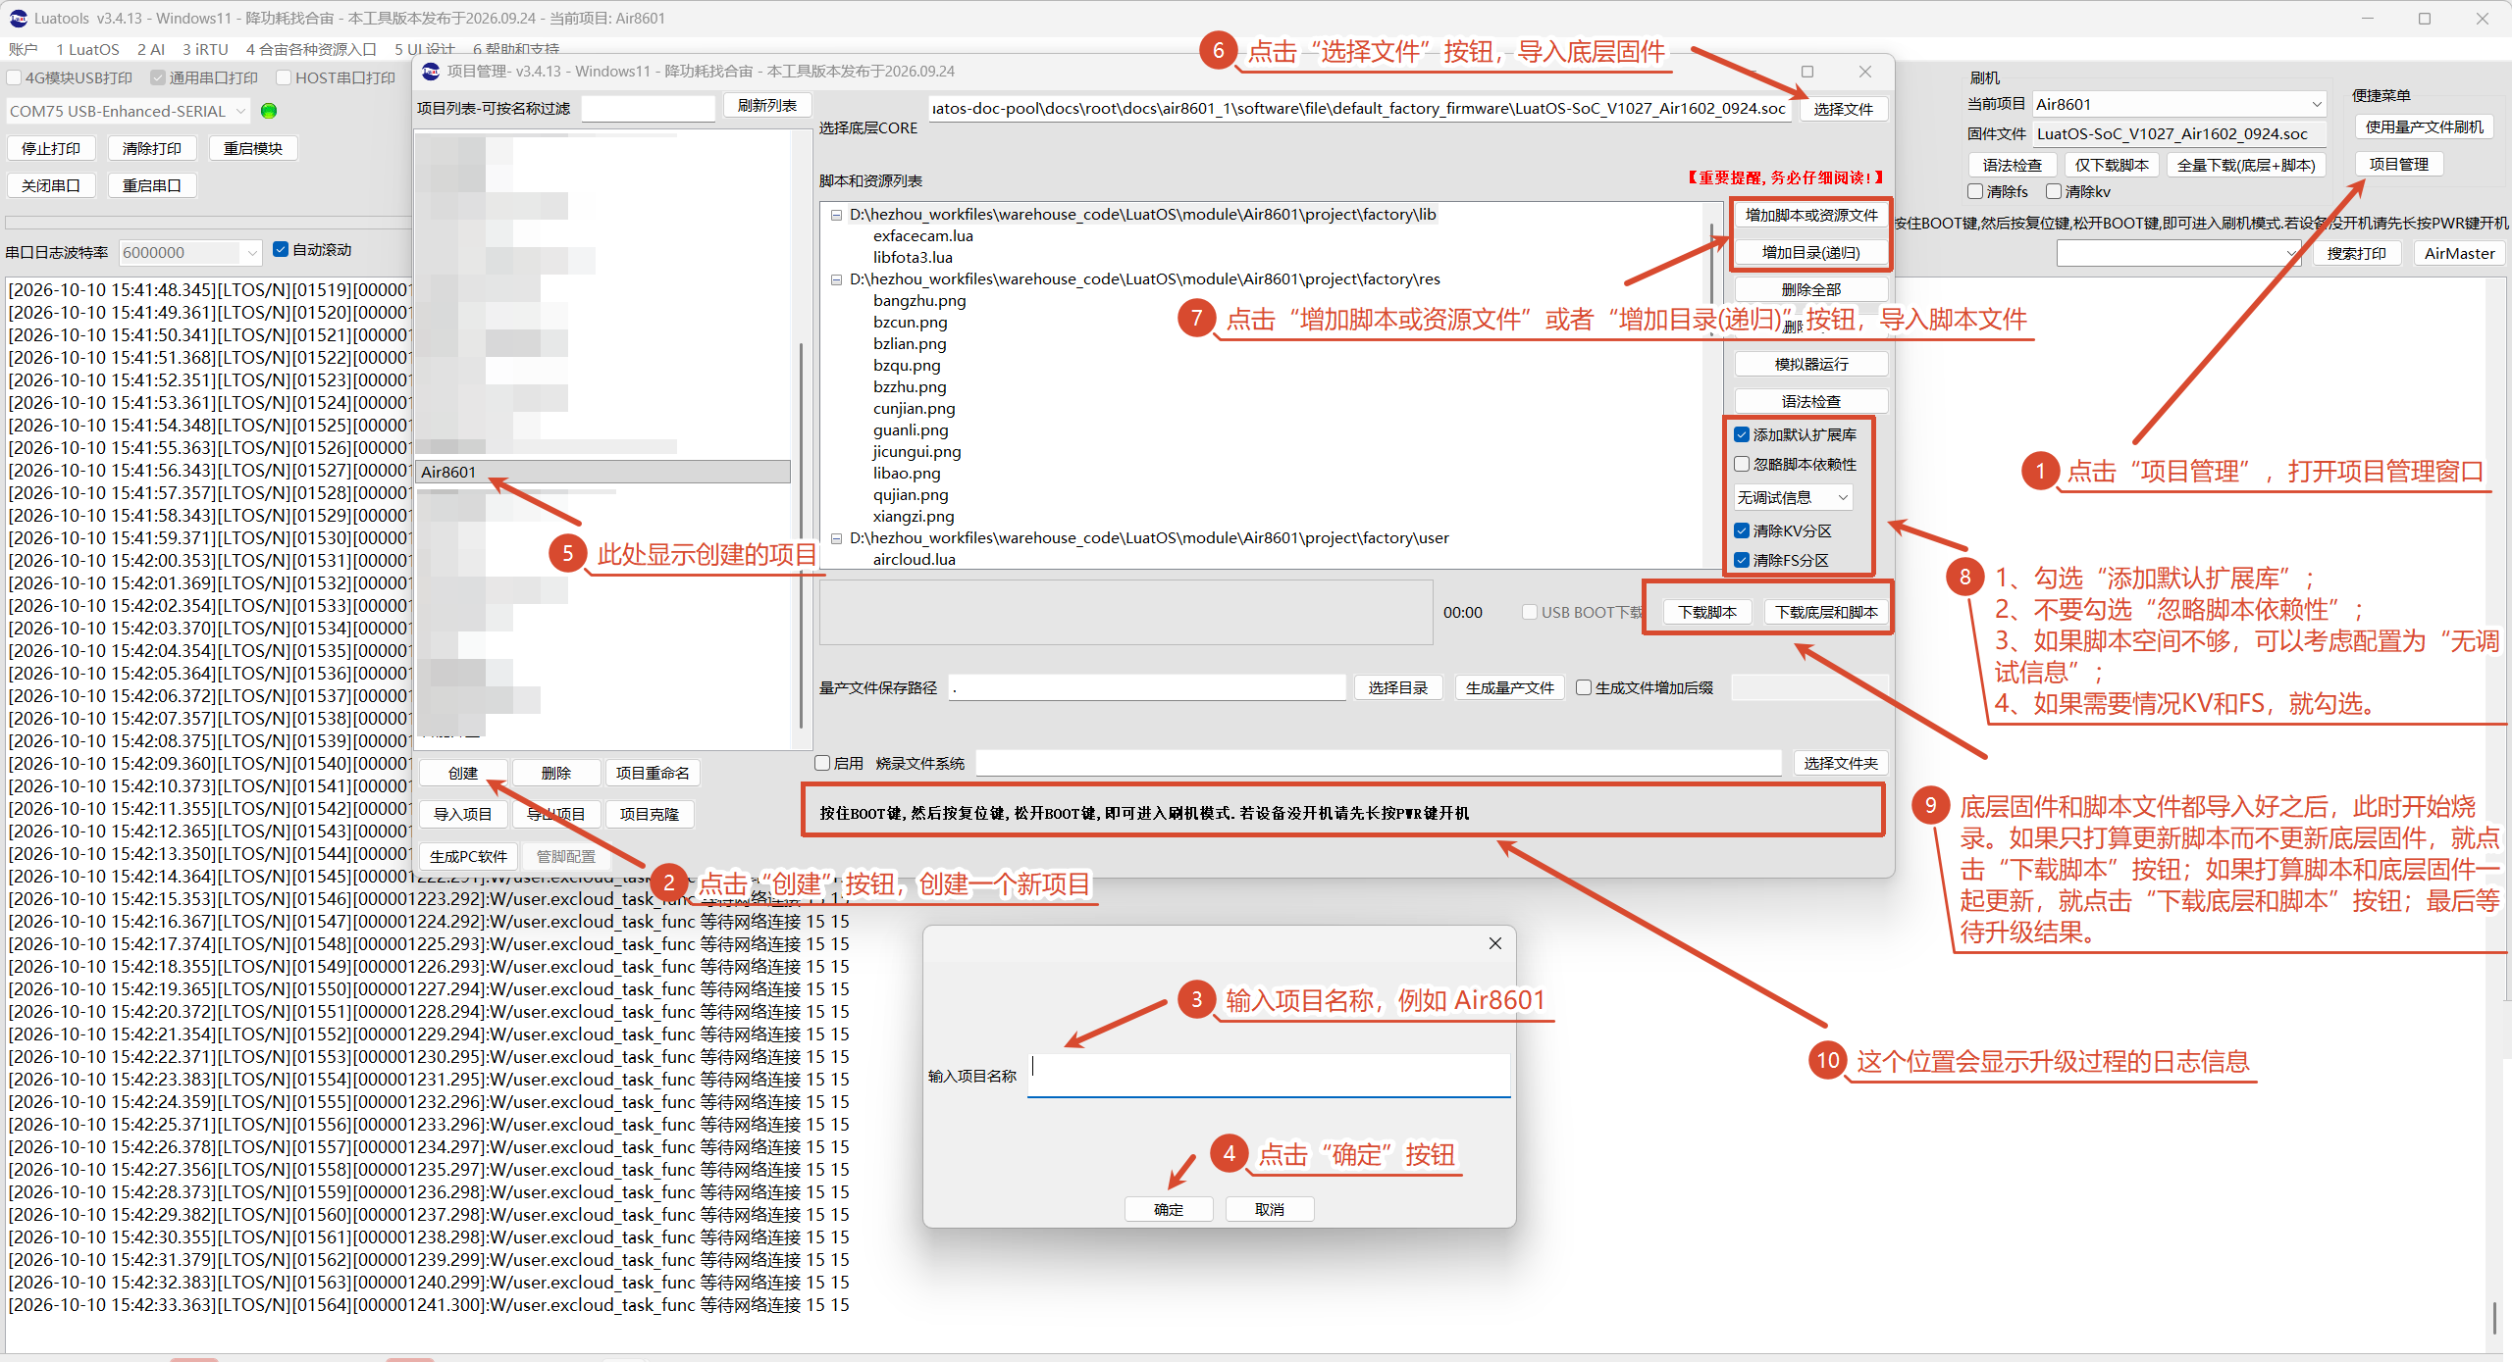The height and width of the screenshot is (1362, 2512).
Task: Click 确定 in name dialog
Action: tap(1169, 1209)
